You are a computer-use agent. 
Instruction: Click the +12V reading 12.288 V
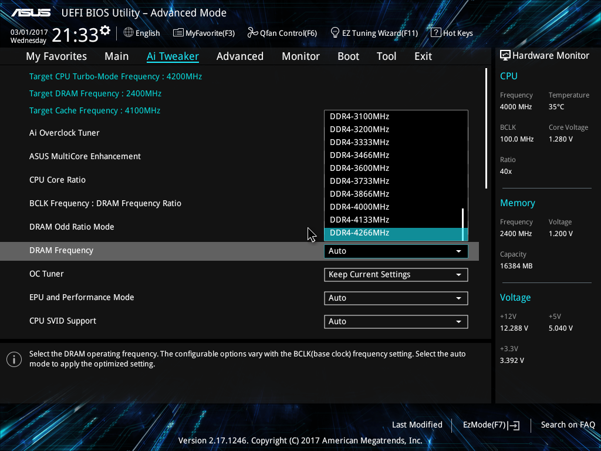coord(514,328)
